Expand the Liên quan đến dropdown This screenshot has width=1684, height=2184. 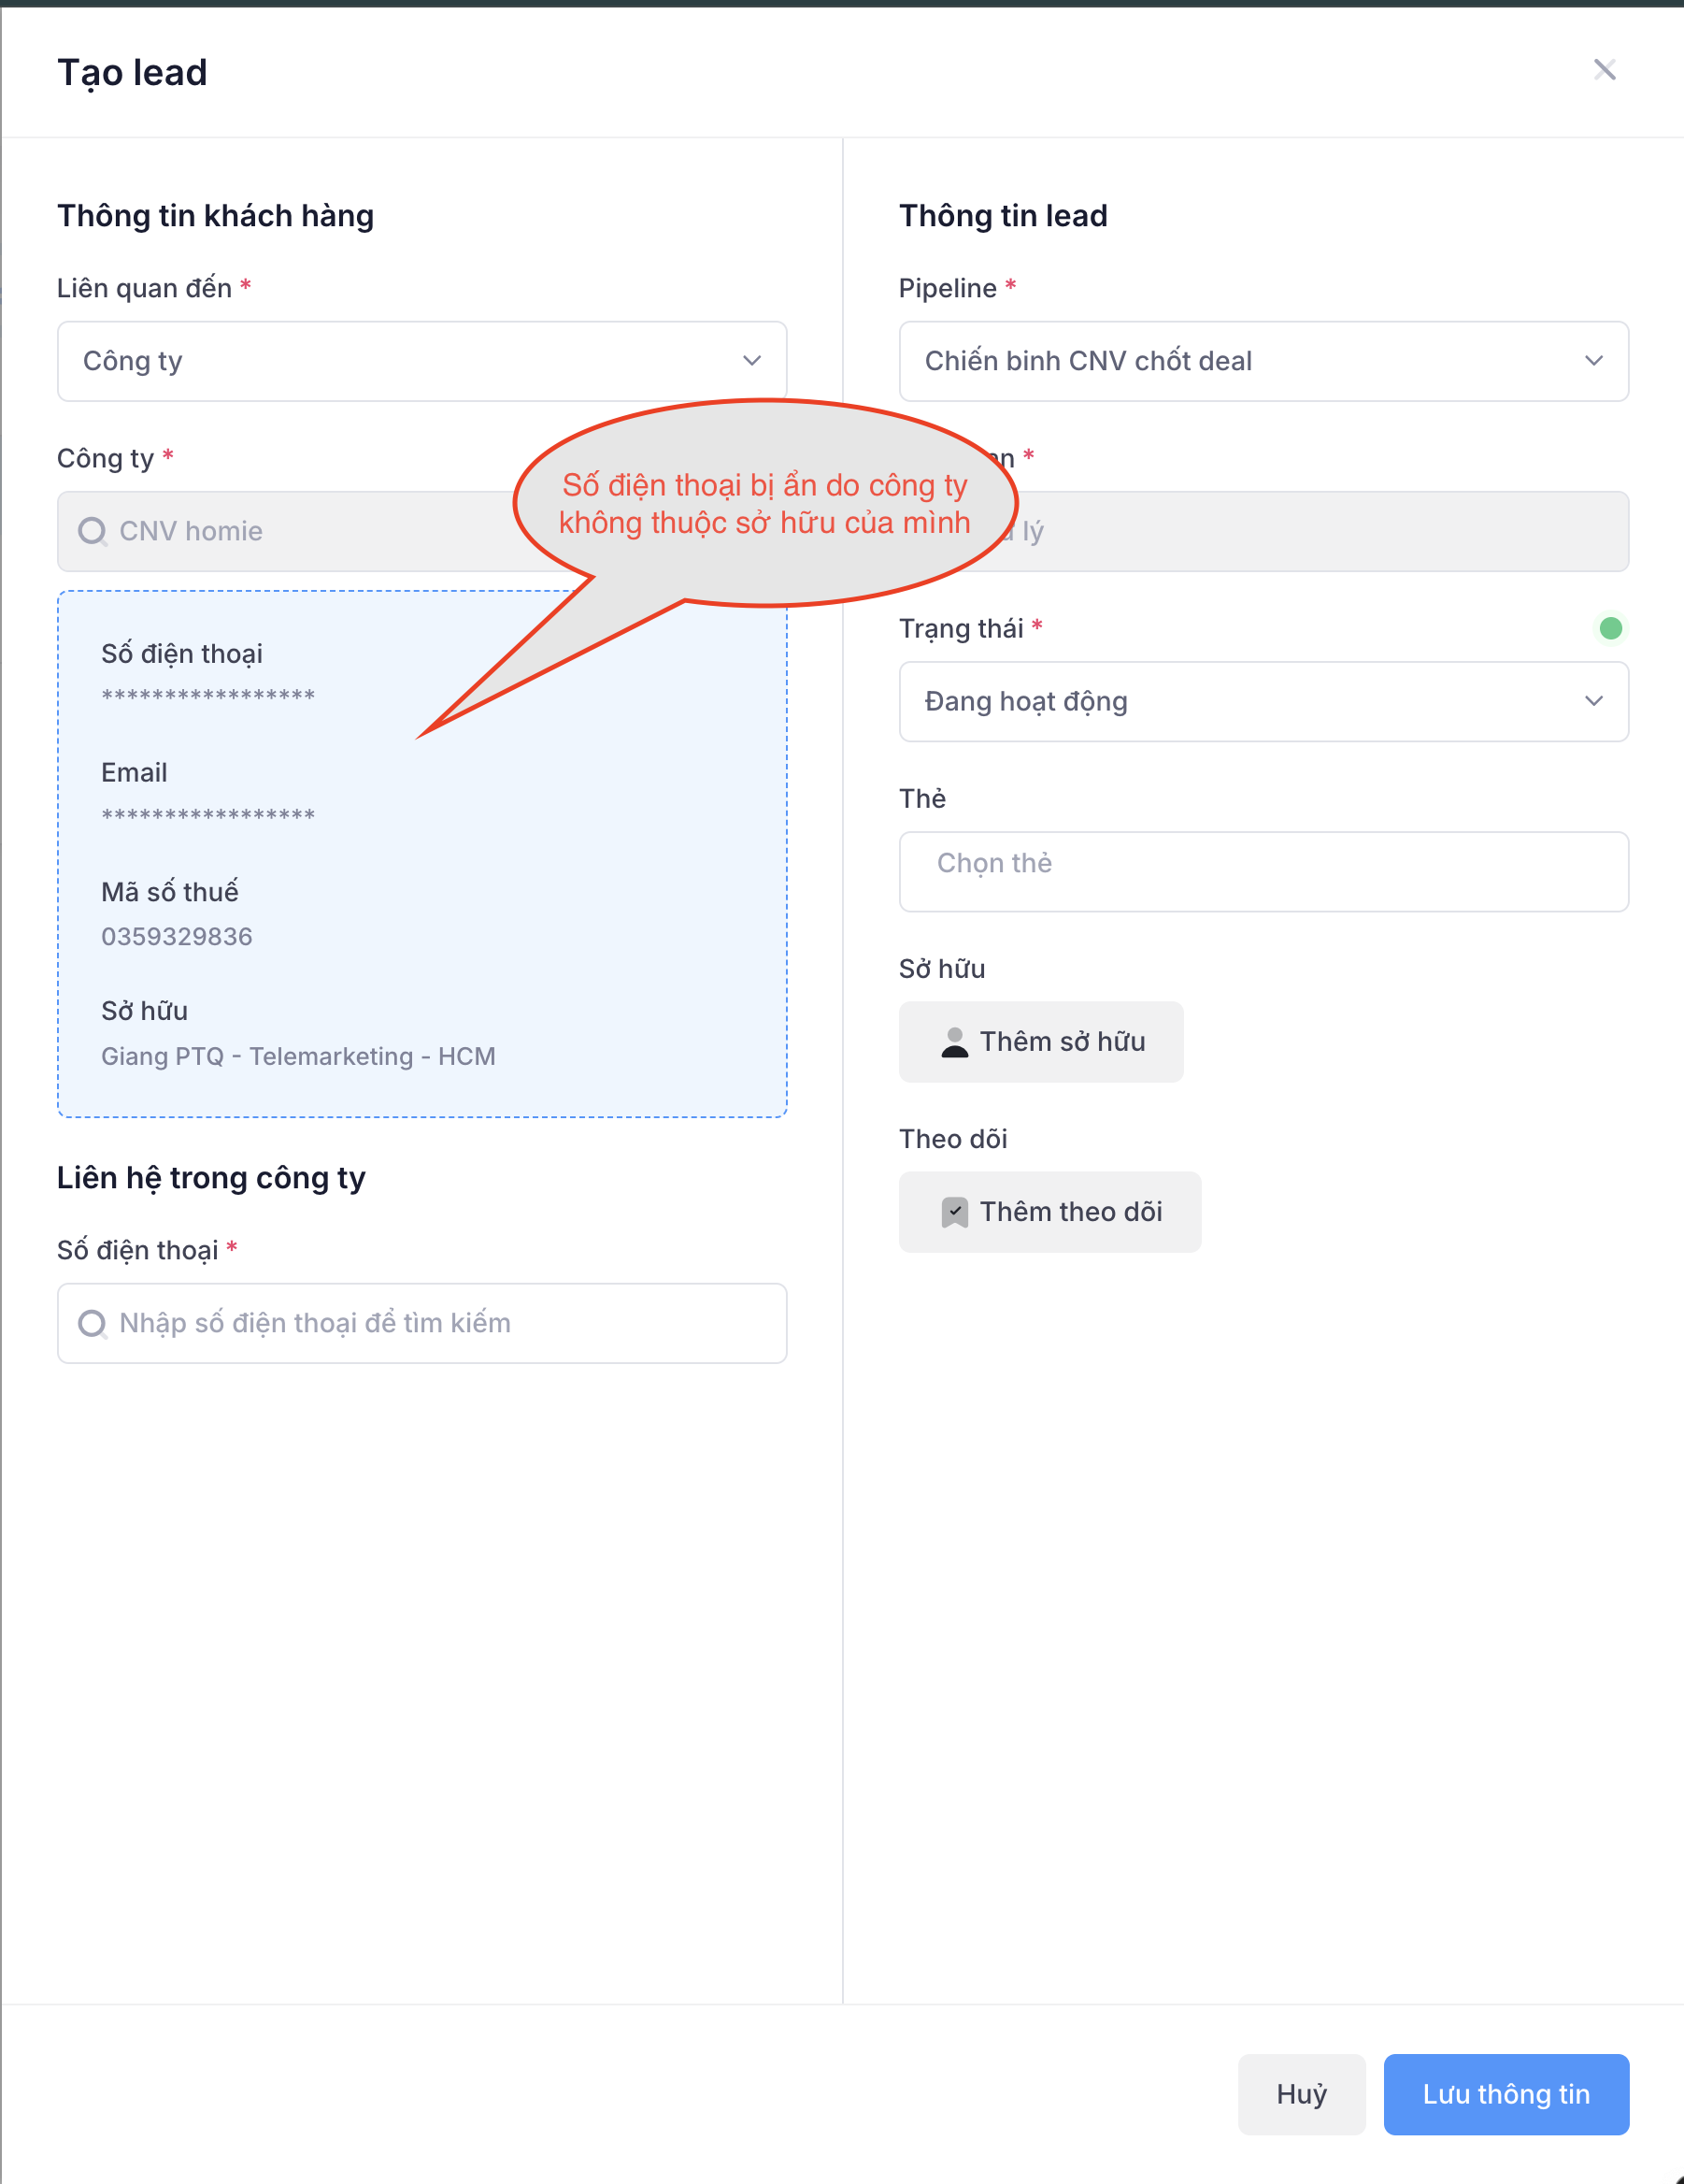coord(421,361)
